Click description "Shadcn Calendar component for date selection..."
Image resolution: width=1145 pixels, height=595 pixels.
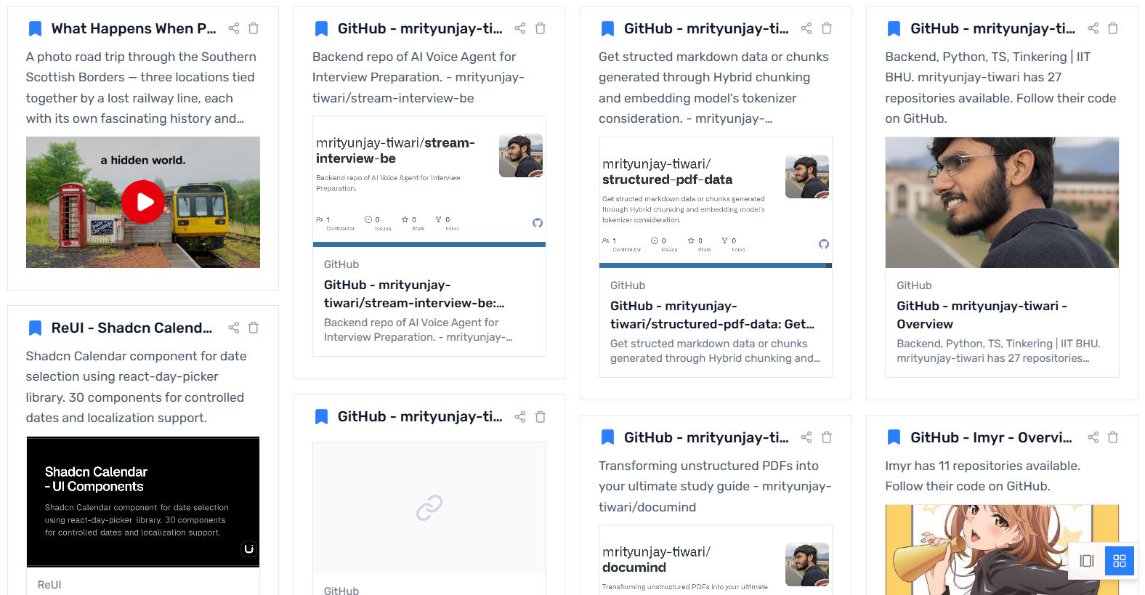(136, 387)
